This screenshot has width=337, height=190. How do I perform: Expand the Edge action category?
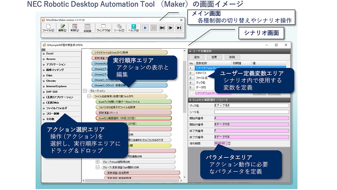(x=60, y=75)
